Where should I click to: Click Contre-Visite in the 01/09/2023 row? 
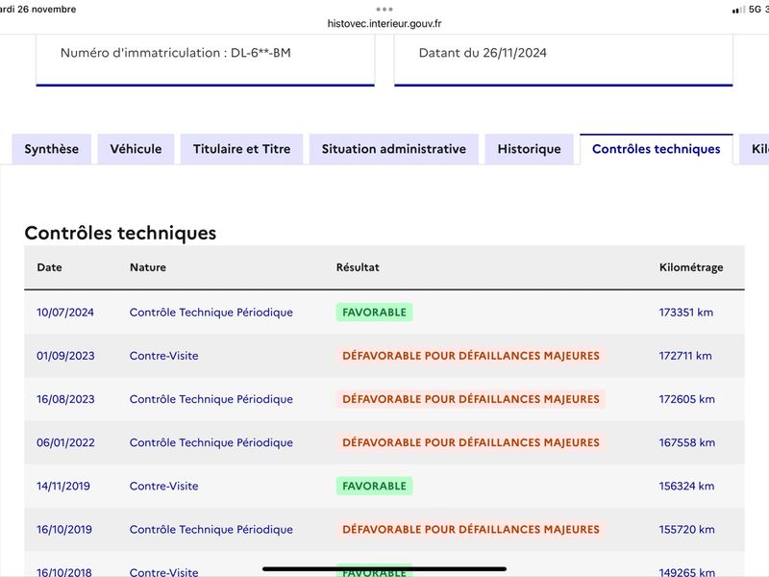[163, 356]
